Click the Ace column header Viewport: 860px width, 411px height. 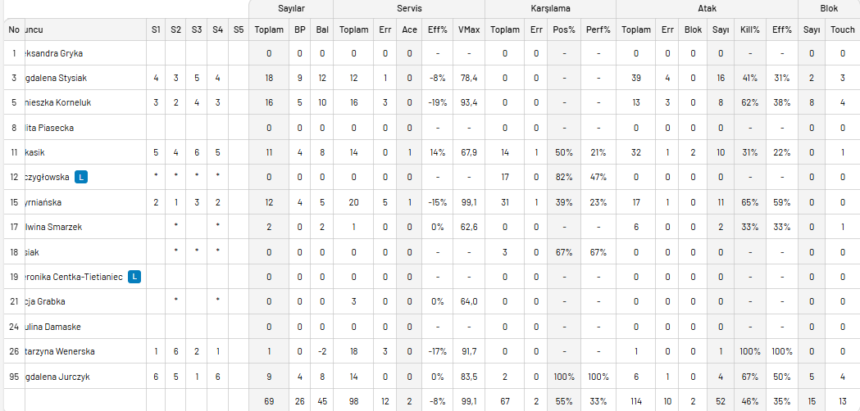pos(409,30)
